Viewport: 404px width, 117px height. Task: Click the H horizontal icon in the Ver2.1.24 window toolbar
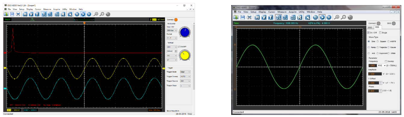(25, 14)
